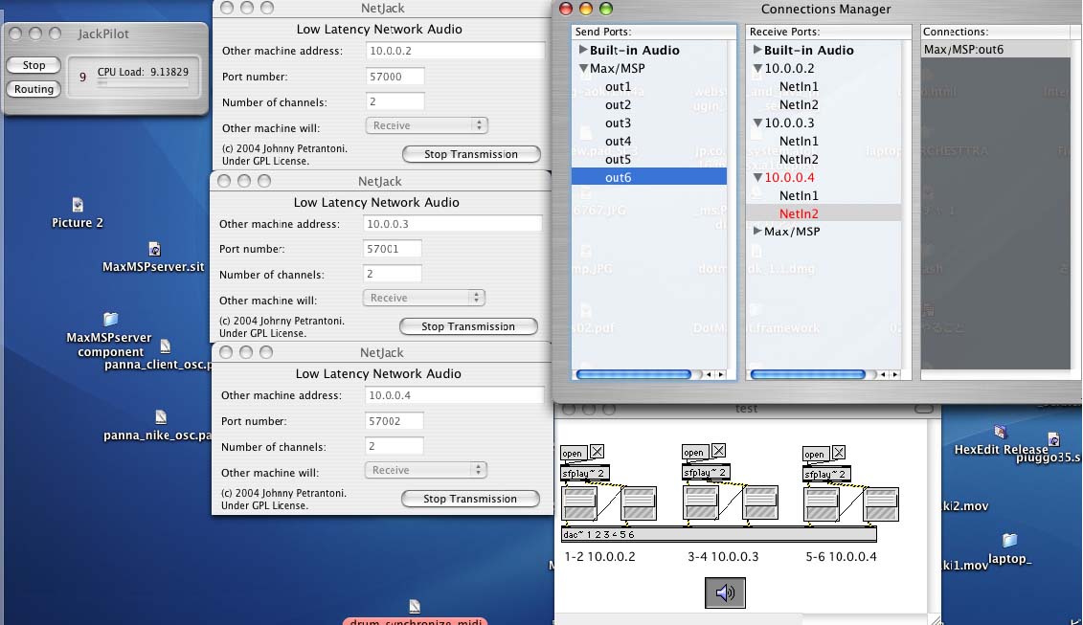Stop Transmission for the 10.0.0.4 NetJack
This screenshot has height=625, width=1083.
point(470,499)
